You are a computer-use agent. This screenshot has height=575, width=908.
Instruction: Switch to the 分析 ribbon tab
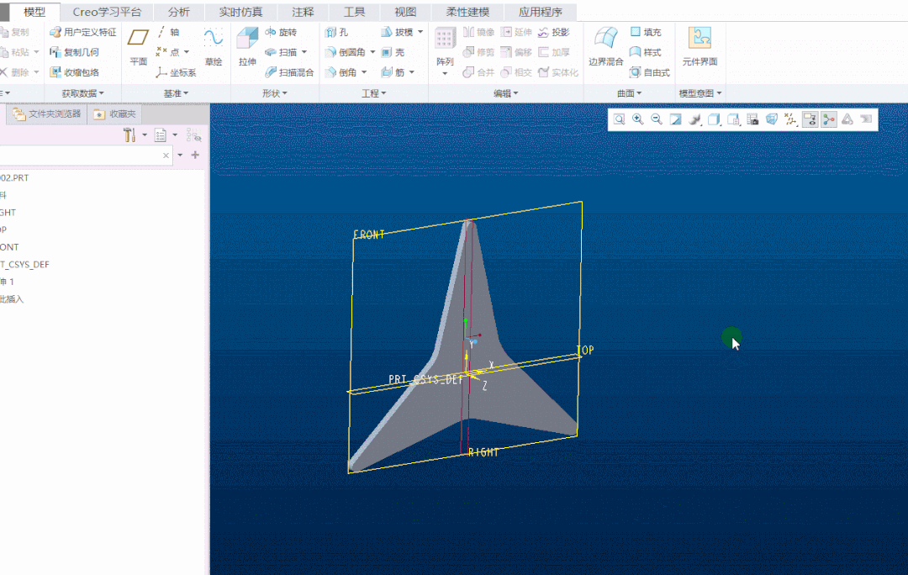[x=178, y=12]
